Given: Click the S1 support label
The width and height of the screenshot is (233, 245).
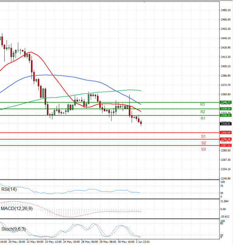Looking at the screenshot, I should click(203, 136).
